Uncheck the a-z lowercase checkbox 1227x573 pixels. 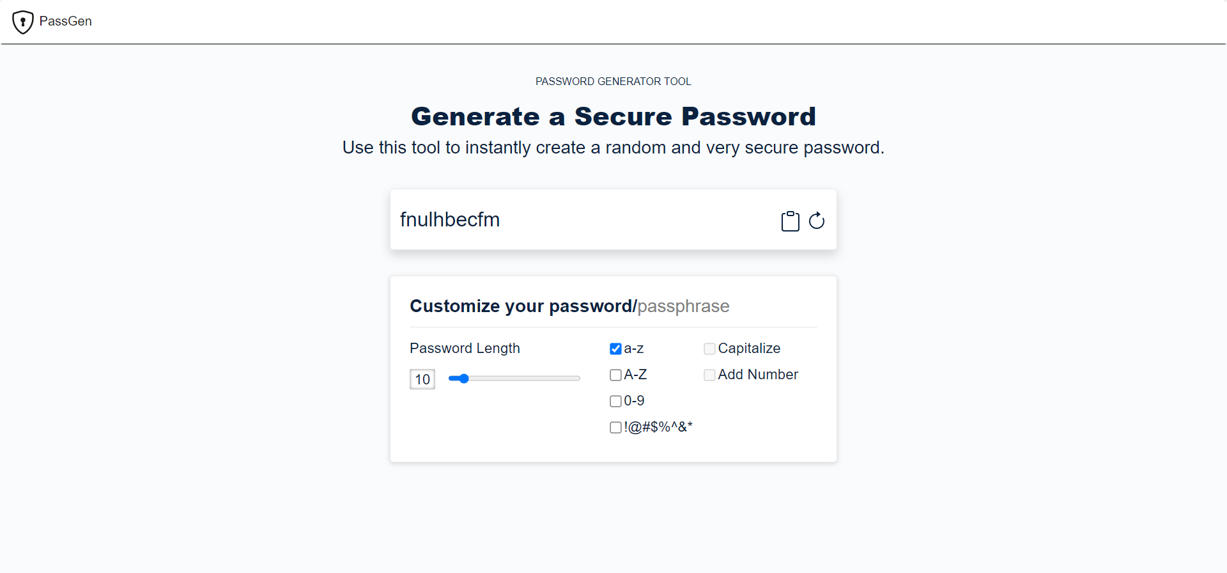[x=615, y=349]
